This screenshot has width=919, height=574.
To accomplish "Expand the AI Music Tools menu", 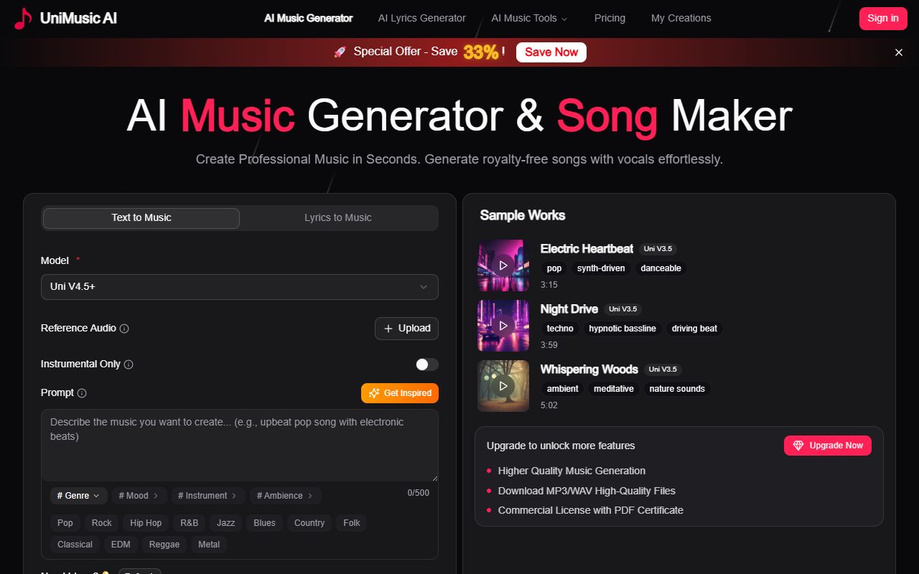I will (529, 18).
